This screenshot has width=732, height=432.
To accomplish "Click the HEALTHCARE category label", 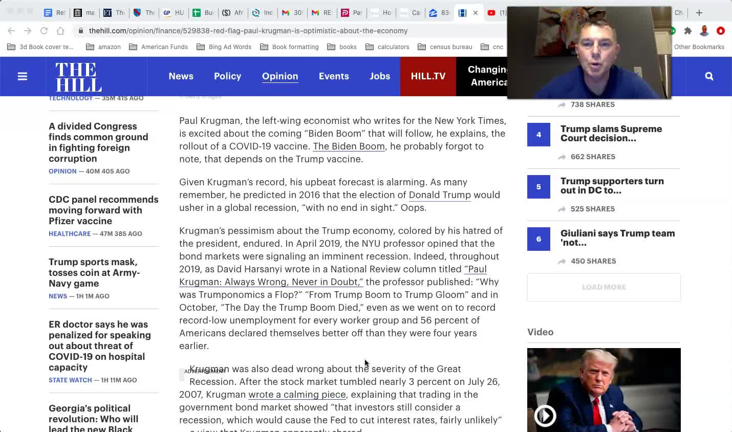I will point(70,234).
